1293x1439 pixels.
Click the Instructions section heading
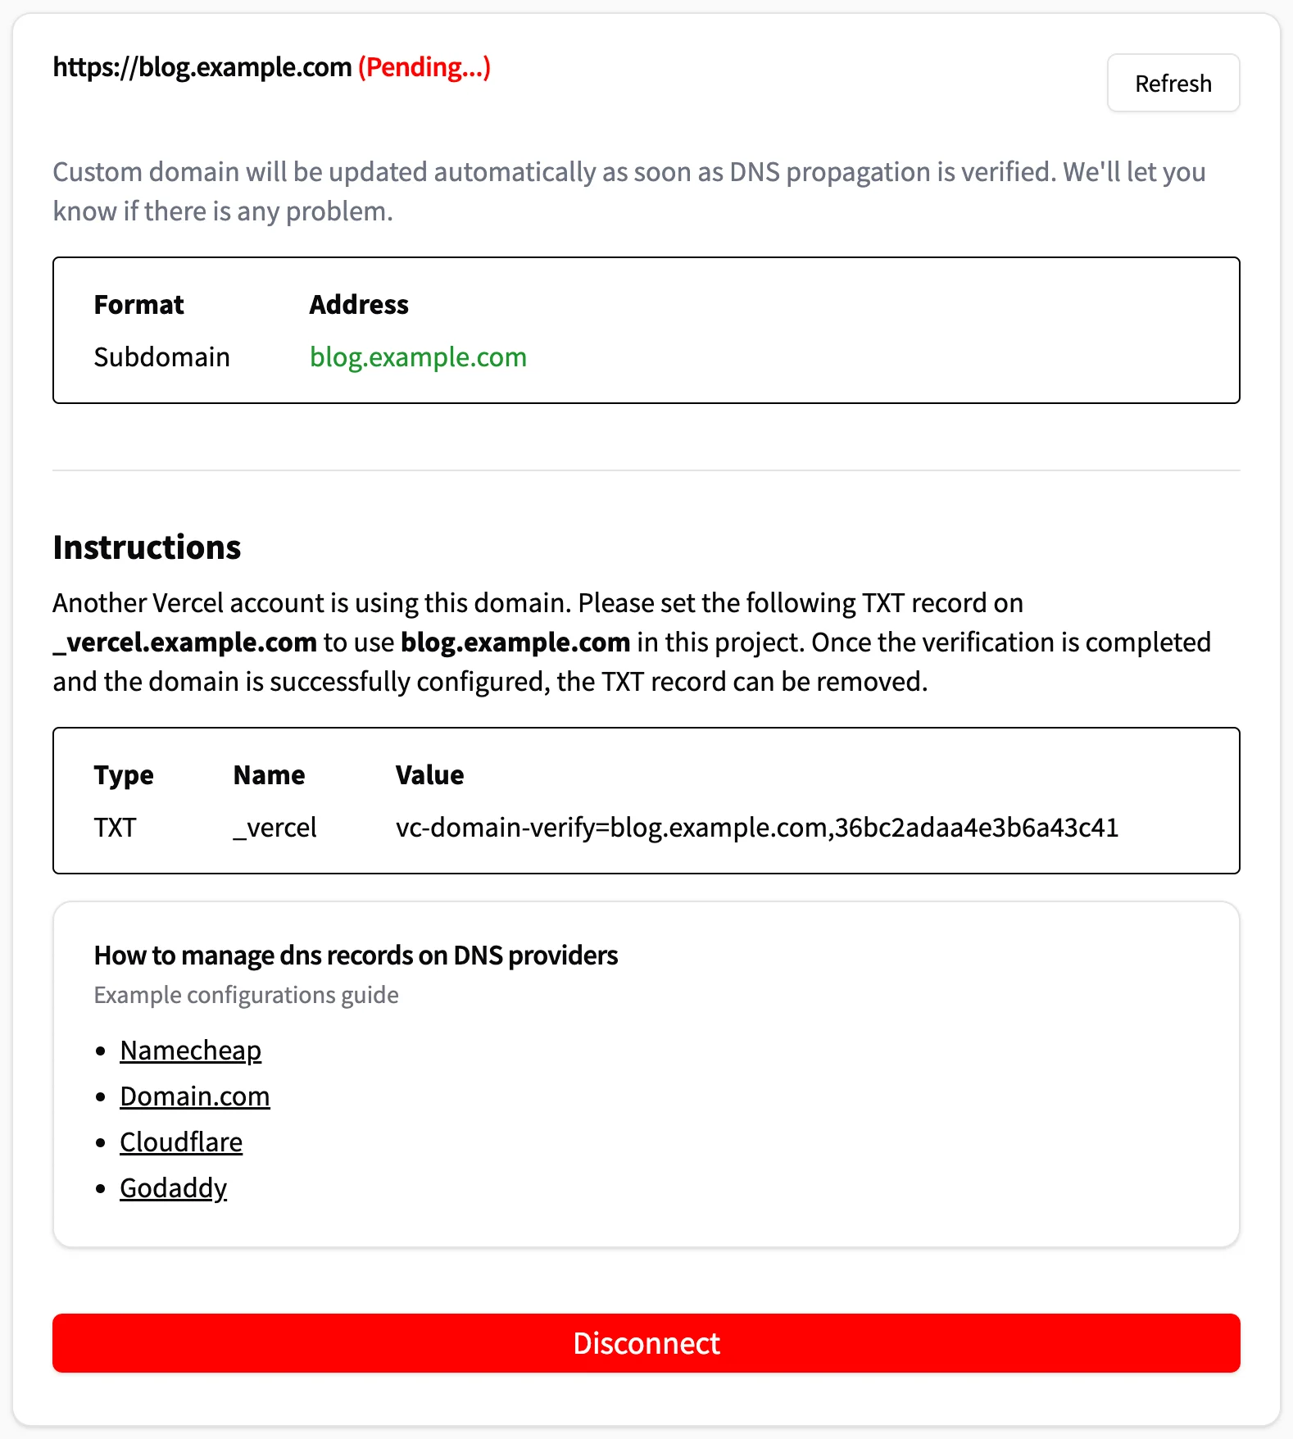click(147, 547)
